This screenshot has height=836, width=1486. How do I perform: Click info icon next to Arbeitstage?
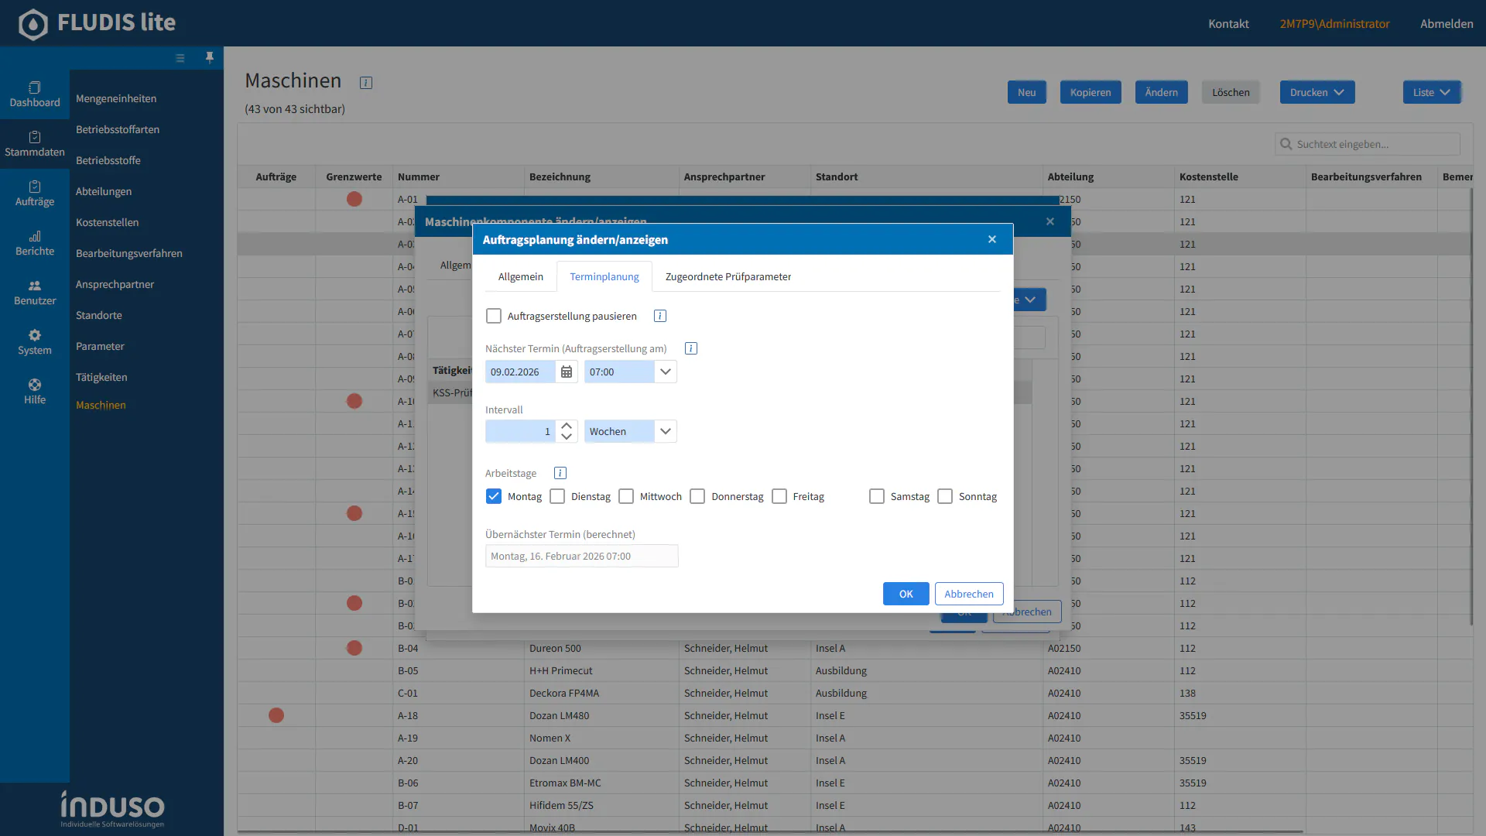click(x=560, y=473)
